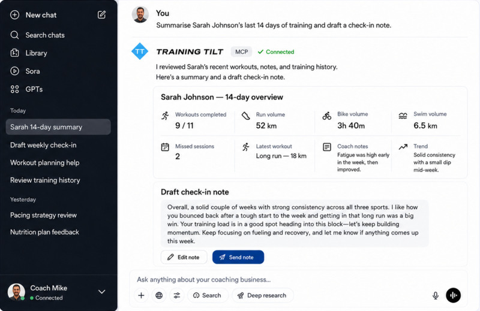Click the Send note button
The height and width of the screenshot is (311, 480).
pyautogui.click(x=238, y=257)
